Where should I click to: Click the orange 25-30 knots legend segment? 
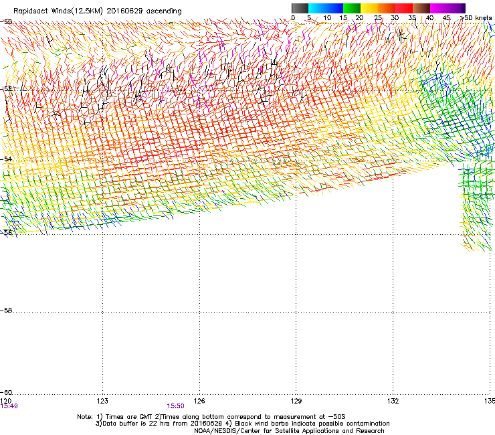[x=387, y=8]
